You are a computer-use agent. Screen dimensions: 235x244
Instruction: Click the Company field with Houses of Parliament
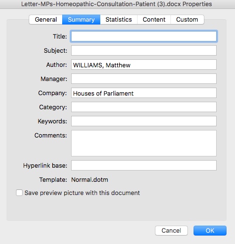(144, 93)
